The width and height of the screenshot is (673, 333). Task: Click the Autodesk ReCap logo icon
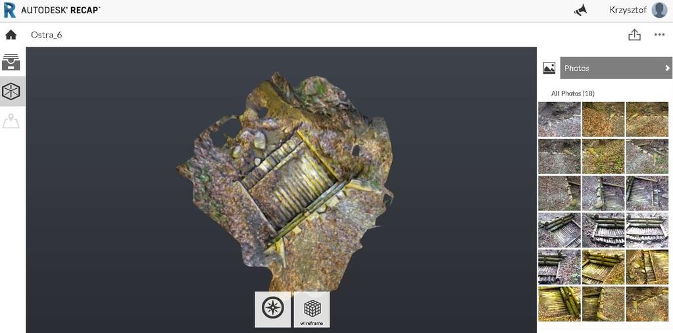click(x=9, y=11)
